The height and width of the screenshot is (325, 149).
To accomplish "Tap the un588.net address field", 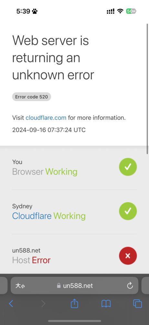I will pyautogui.click(x=74, y=286).
